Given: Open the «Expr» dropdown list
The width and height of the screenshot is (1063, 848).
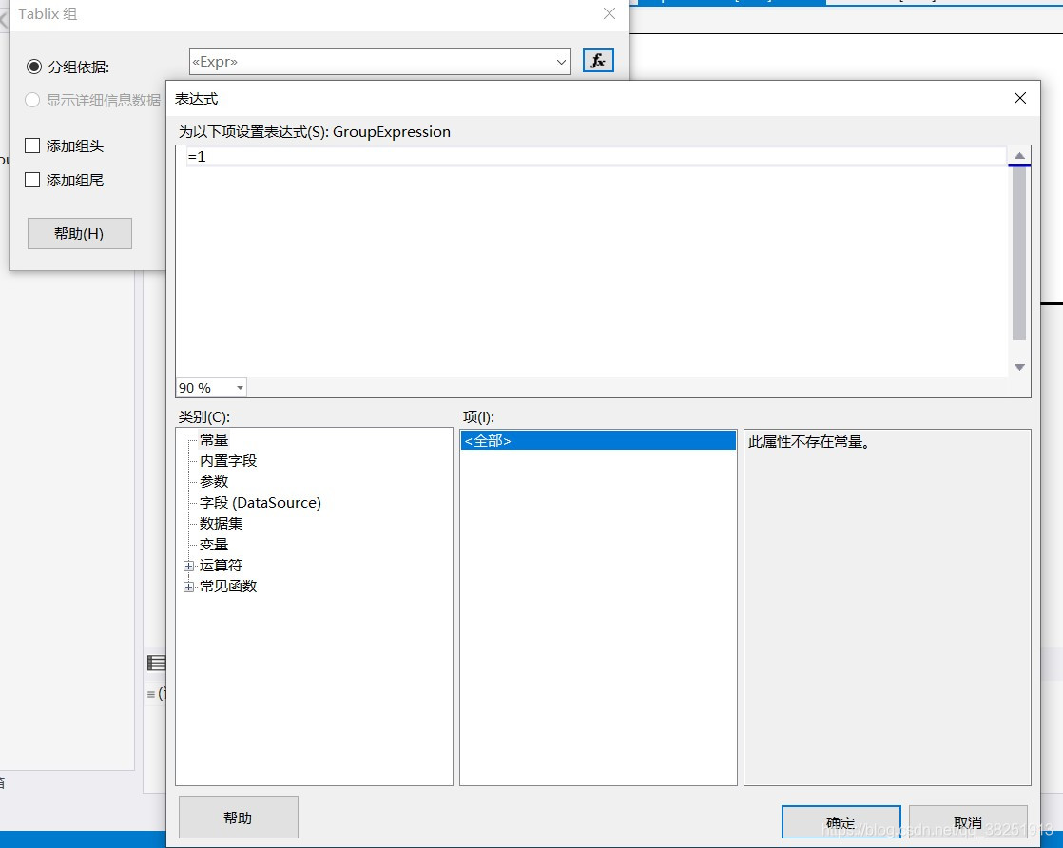Looking at the screenshot, I should click(x=561, y=60).
